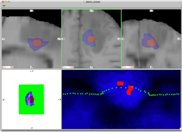Click the X = 95 slice coordinate readout

point(8,67)
